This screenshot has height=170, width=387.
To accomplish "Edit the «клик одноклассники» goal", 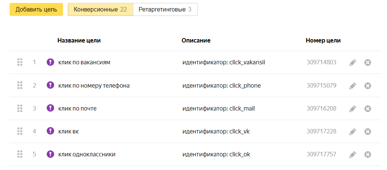I will coord(353,154).
